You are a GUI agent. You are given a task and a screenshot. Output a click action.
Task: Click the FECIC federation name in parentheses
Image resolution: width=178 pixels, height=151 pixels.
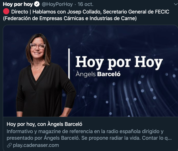[70, 18]
